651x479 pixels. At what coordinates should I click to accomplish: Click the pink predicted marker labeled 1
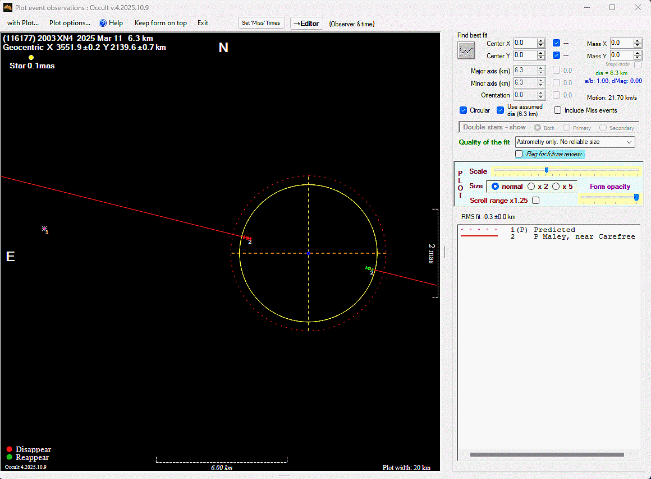(44, 229)
